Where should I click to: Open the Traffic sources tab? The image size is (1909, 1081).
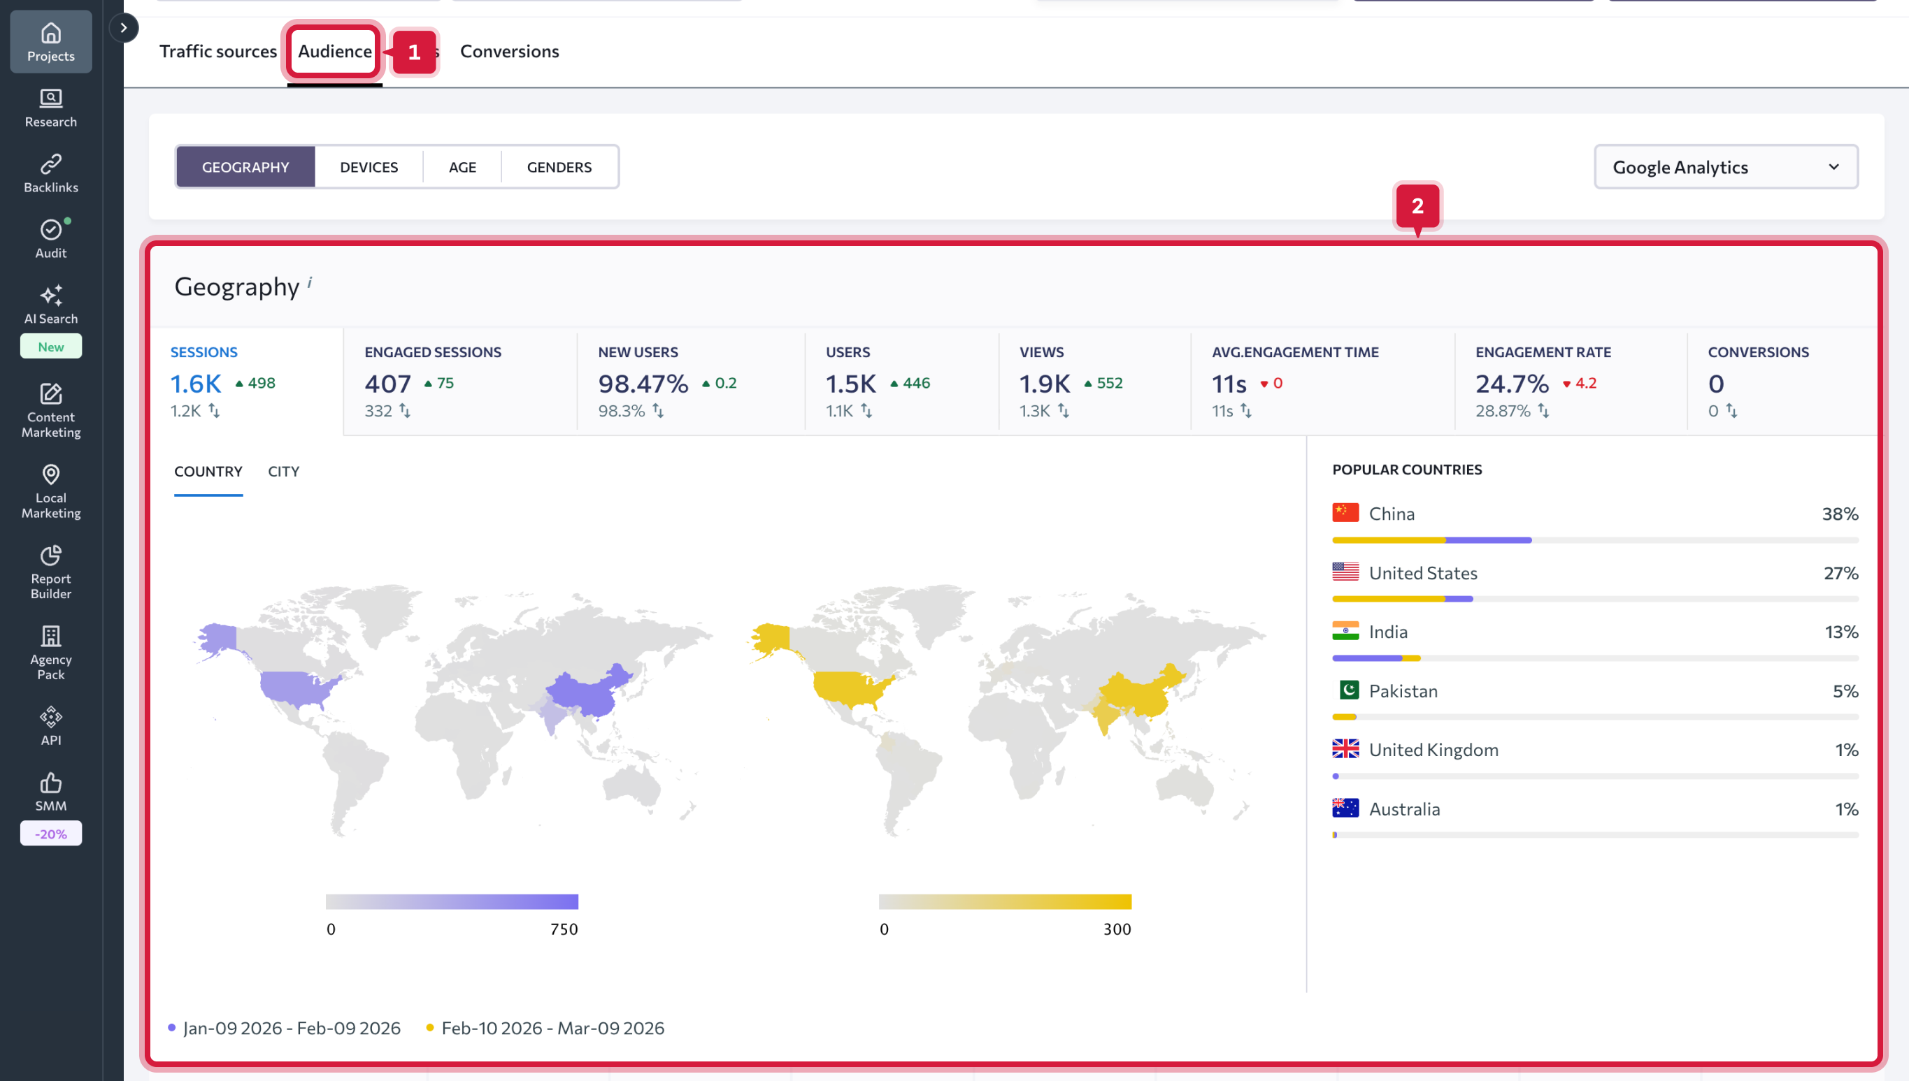tap(217, 51)
